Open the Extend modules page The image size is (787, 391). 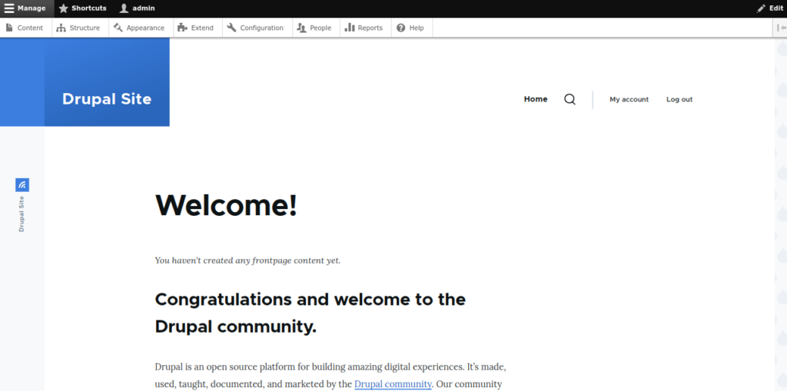point(197,28)
